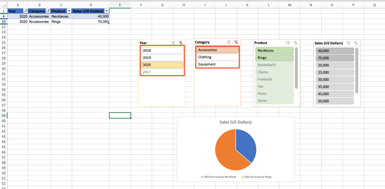Image resolution: width=385 pixels, height=189 pixels.
Task: Select row 19 header
Action: [3, 21]
